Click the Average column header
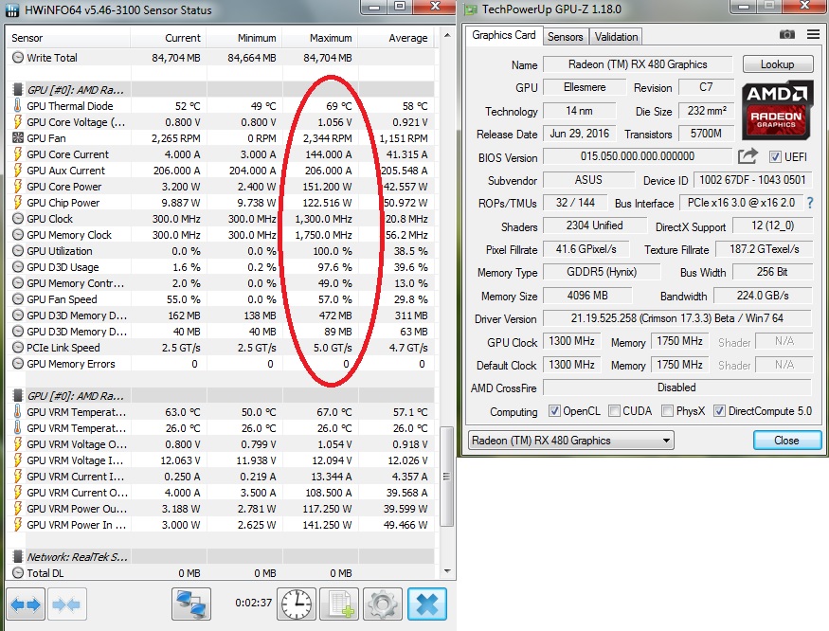The width and height of the screenshot is (829, 631). [x=397, y=38]
